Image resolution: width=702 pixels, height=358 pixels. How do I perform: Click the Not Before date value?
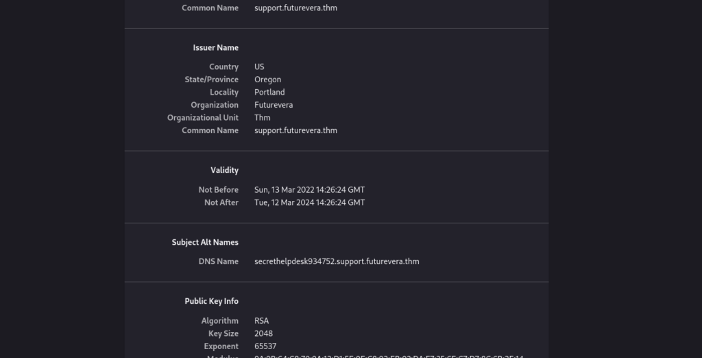(309, 190)
